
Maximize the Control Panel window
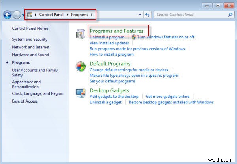point(218,6)
